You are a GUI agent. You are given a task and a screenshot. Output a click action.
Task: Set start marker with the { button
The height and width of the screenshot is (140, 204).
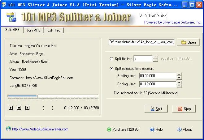(x=43, y=108)
